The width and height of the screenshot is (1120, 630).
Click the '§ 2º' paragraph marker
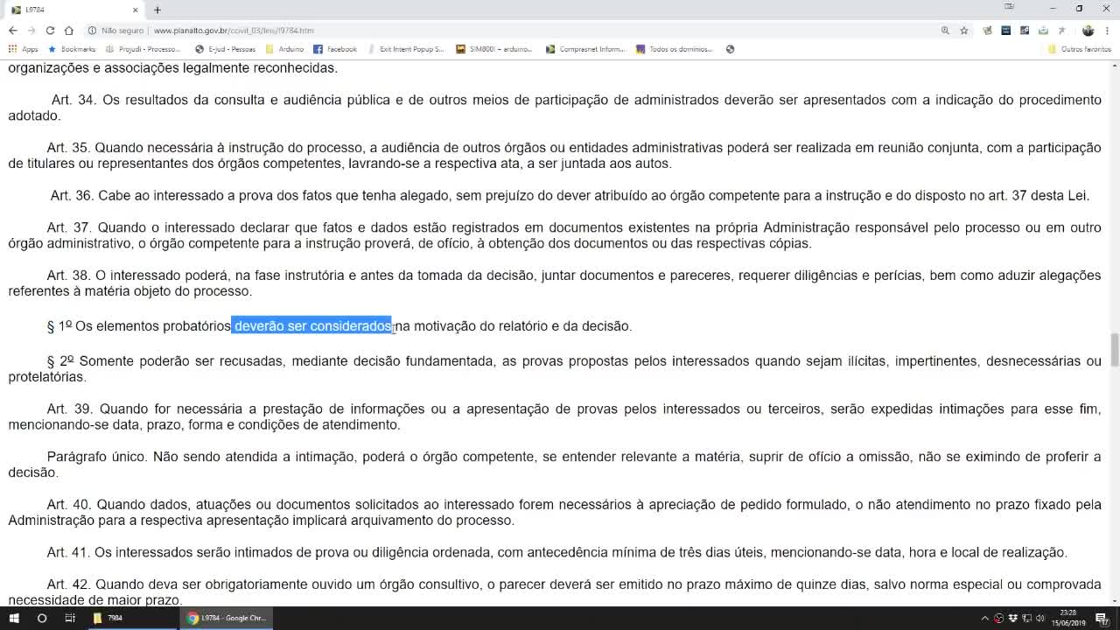pos(60,360)
